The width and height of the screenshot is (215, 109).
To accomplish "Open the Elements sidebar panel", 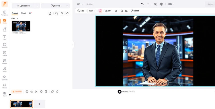I will (5, 78).
